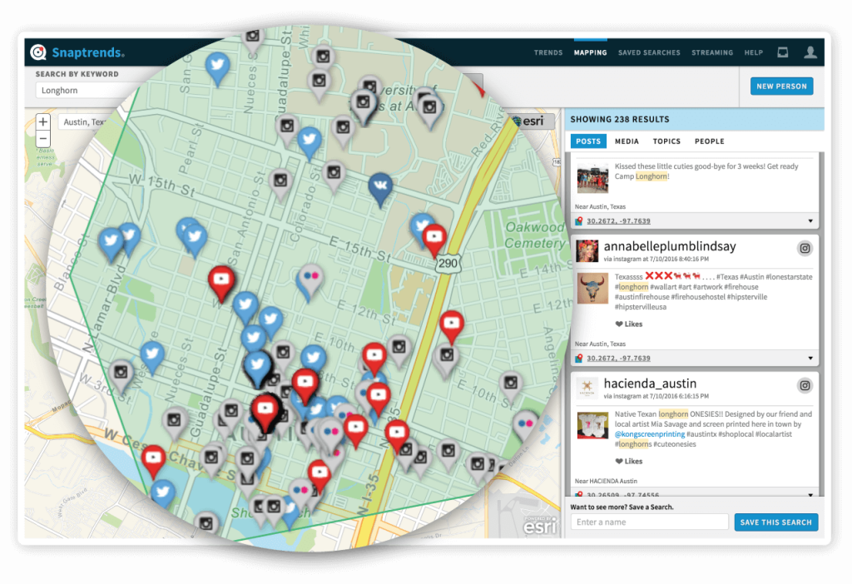
Task: Click the Instagram pin at the map circle's bottom edge
Action: (206, 524)
